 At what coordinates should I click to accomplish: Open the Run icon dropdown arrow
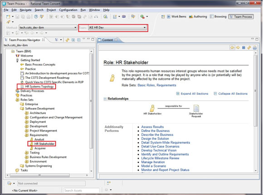[x=147, y=17]
